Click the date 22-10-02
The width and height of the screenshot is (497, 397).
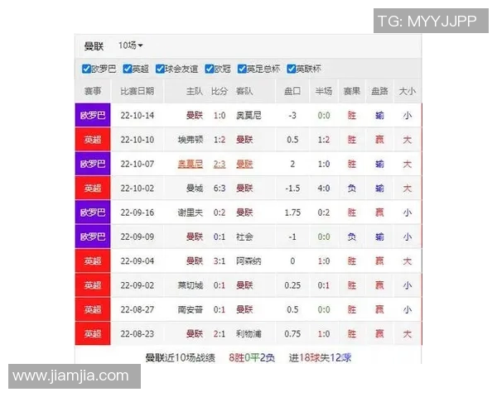[x=138, y=189]
